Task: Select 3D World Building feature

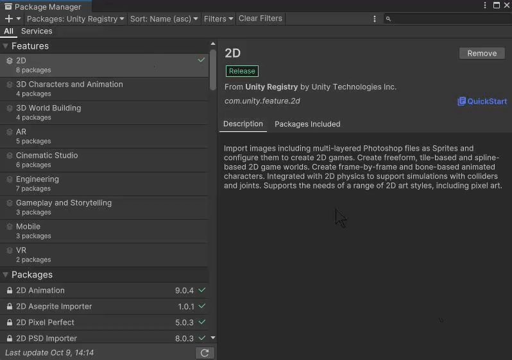Action: [104, 113]
